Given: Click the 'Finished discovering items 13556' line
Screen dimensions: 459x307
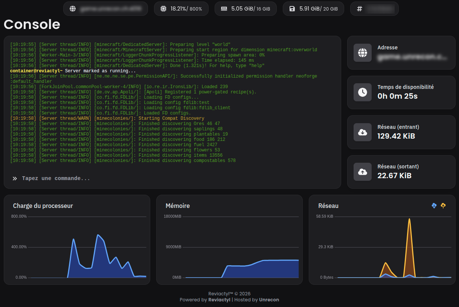Looking at the screenshot, I should click(x=116, y=155).
